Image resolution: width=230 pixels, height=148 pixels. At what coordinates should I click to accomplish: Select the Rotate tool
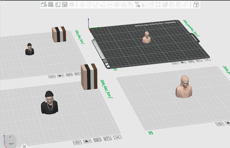point(89,5)
